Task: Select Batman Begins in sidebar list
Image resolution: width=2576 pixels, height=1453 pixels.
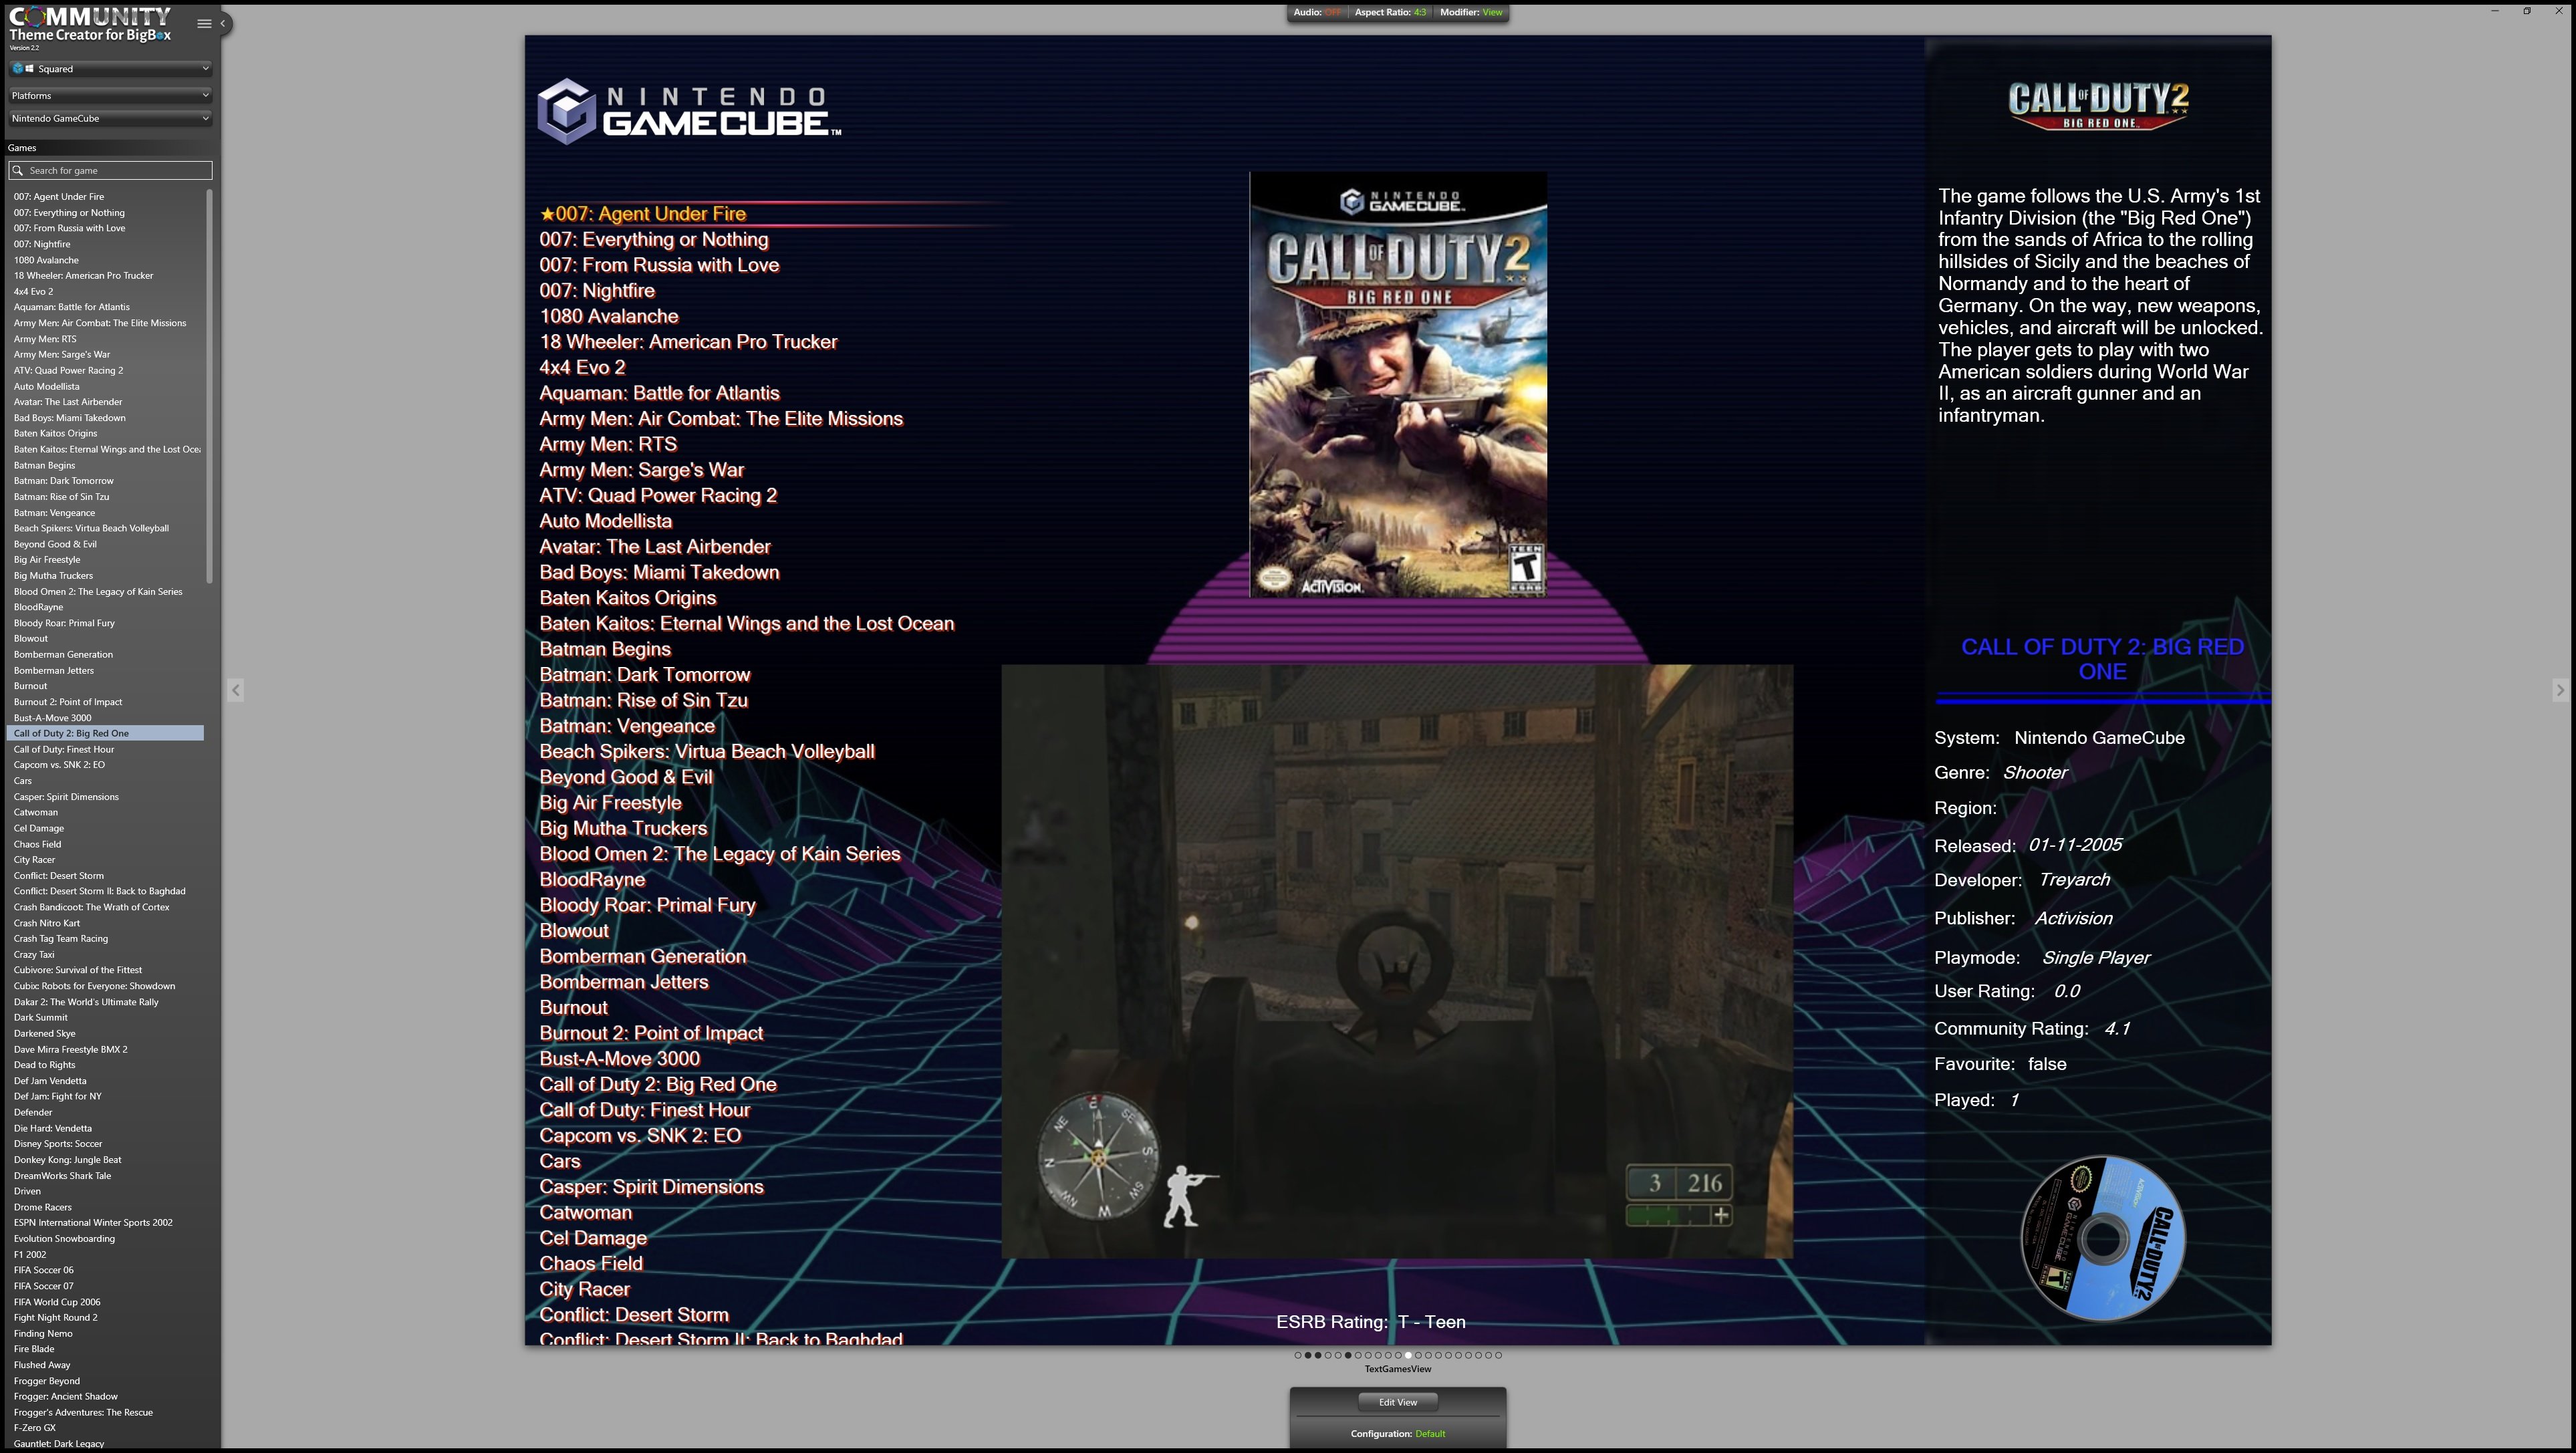Action: point(45,465)
